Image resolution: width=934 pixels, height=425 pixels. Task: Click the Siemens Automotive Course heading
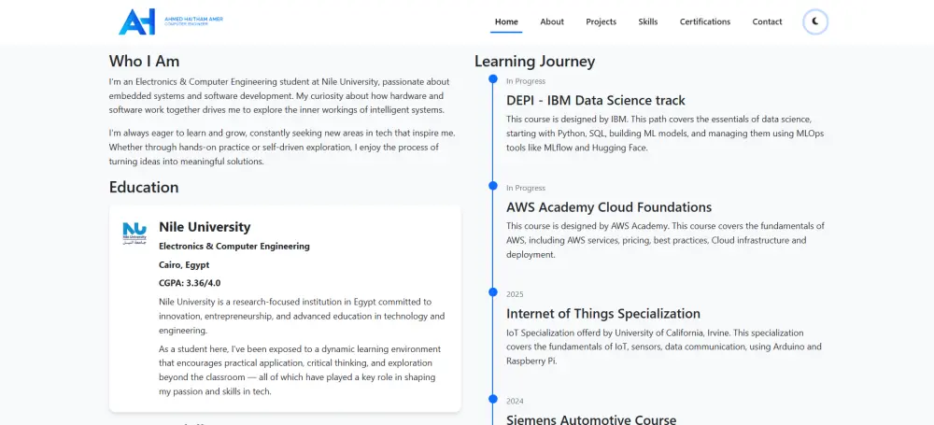(x=591, y=419)
